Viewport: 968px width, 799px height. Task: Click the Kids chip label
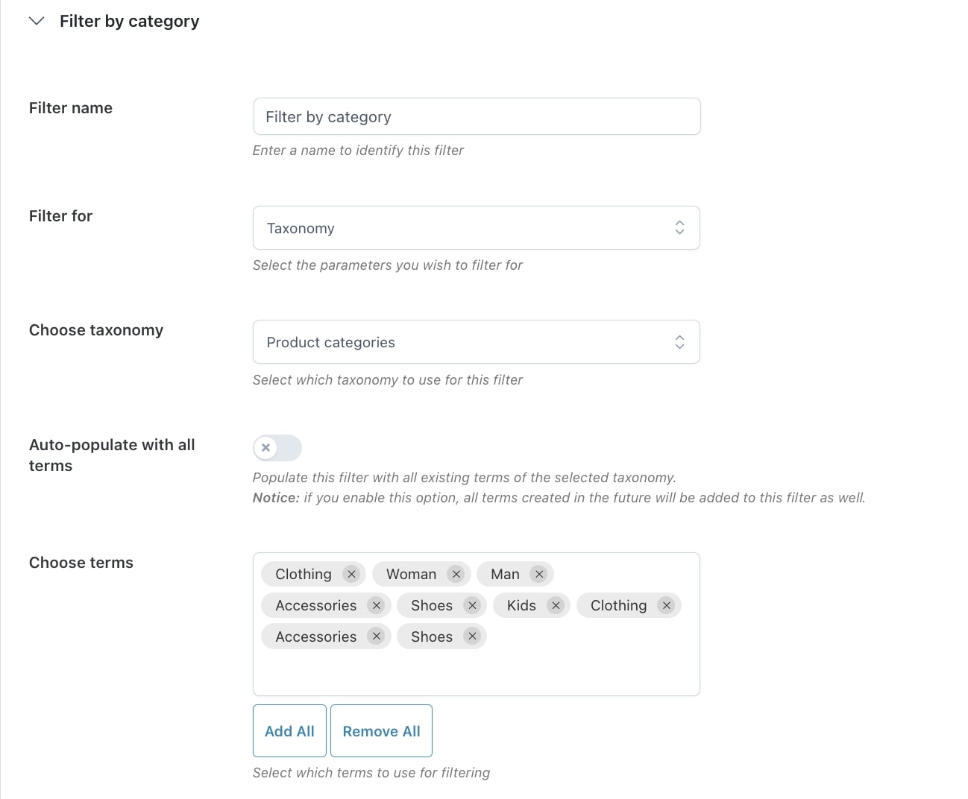(x=521, y=605)
